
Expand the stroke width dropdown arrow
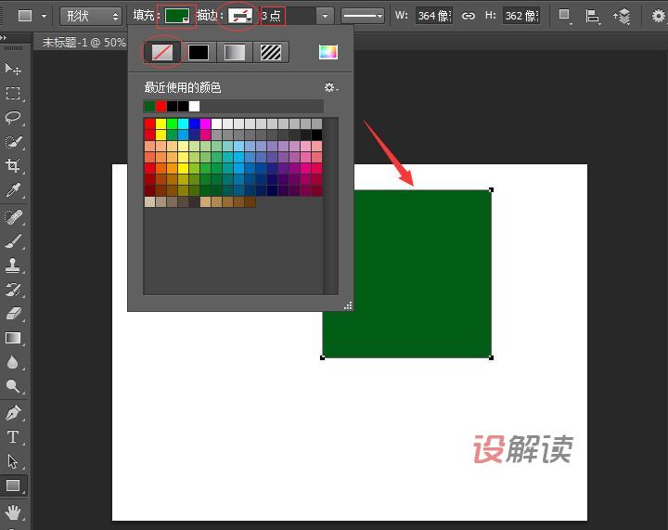(x=324, y=16)
